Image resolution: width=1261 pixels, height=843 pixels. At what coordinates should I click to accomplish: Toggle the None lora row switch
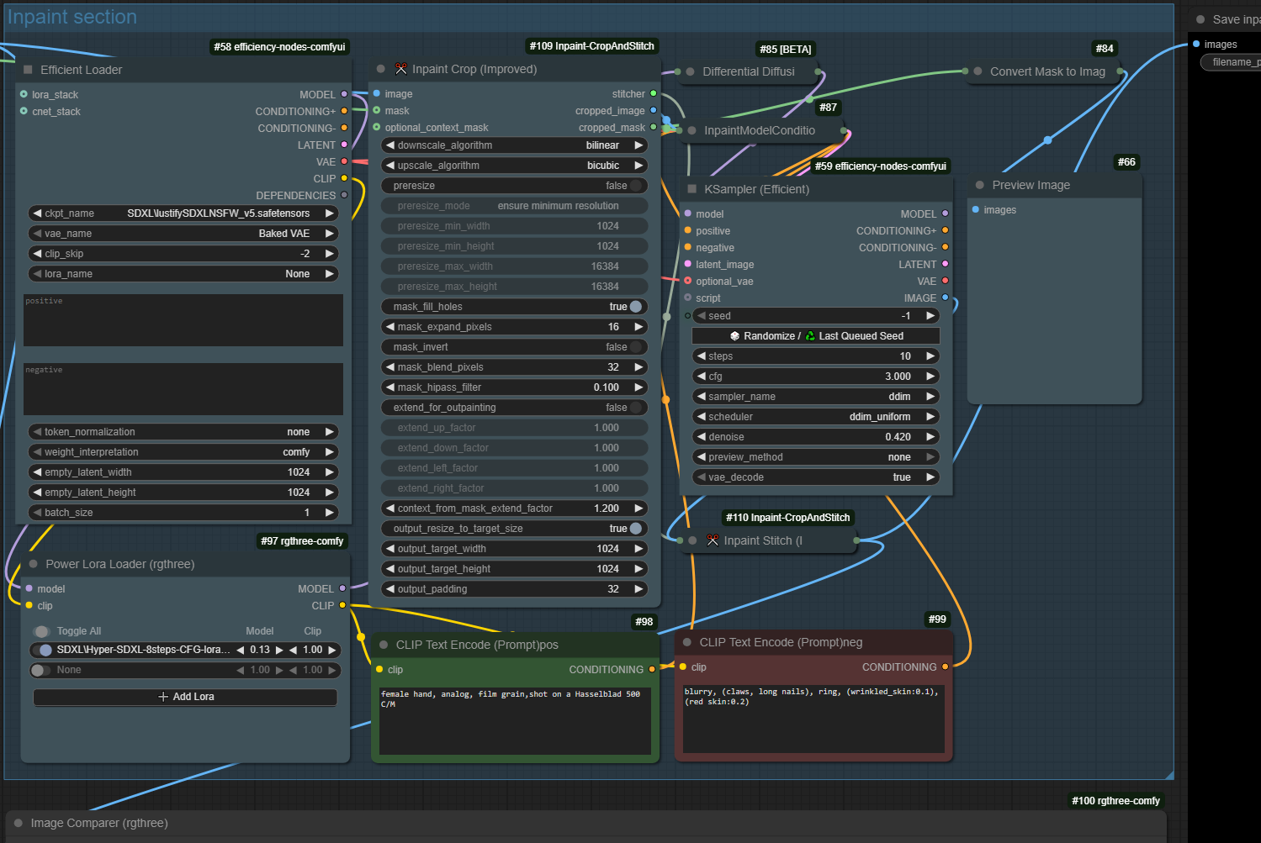tap(40, 670)
